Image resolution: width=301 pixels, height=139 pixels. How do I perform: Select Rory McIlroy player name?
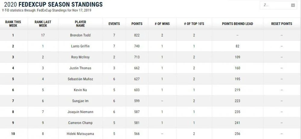click(80, 57)
